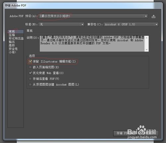Enable 嵌入页面缩览图 checkbox
Viewport: 166px width, 143px height.
coord(30,67)
